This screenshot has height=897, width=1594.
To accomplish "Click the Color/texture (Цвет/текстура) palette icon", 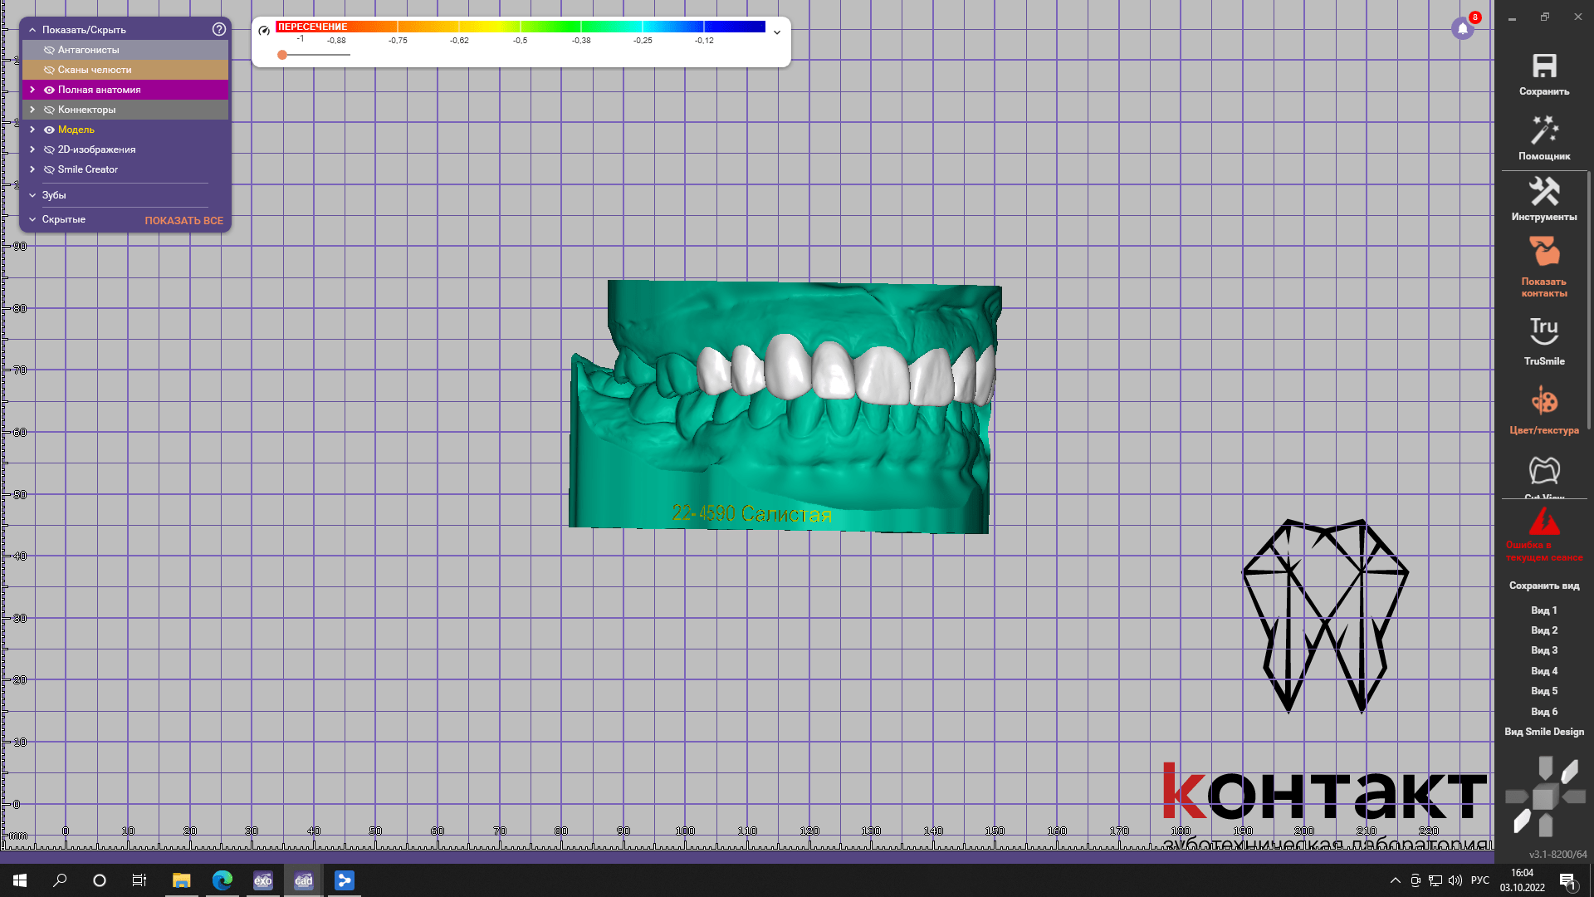I will click(x=1544, y=402).
